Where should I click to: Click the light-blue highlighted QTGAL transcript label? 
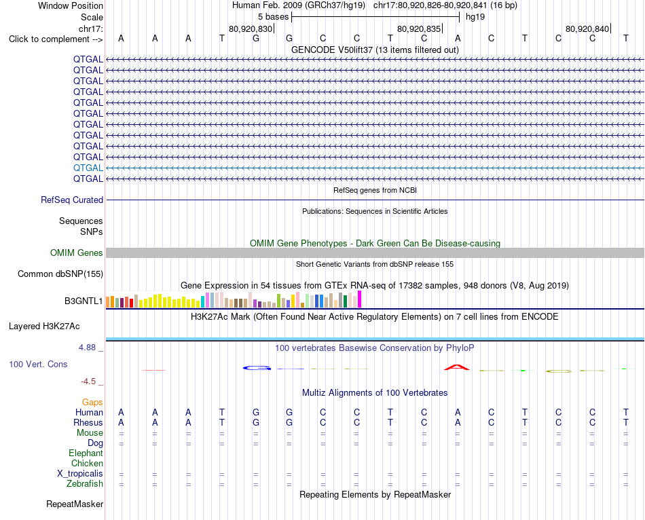(88, 168)
